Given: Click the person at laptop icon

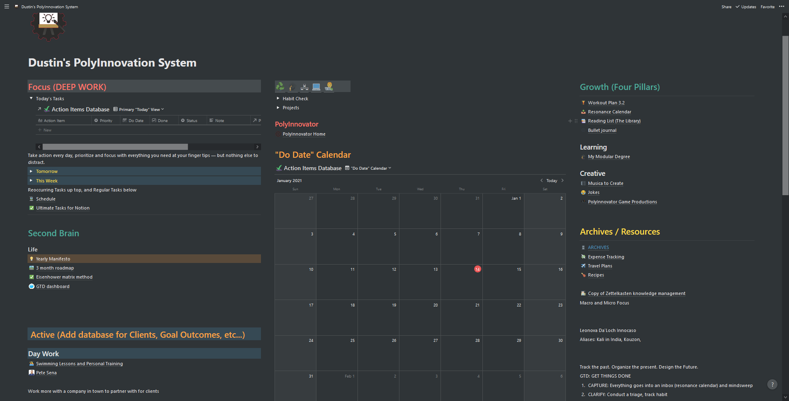Looking at the screenshot, I should point(329,86).
